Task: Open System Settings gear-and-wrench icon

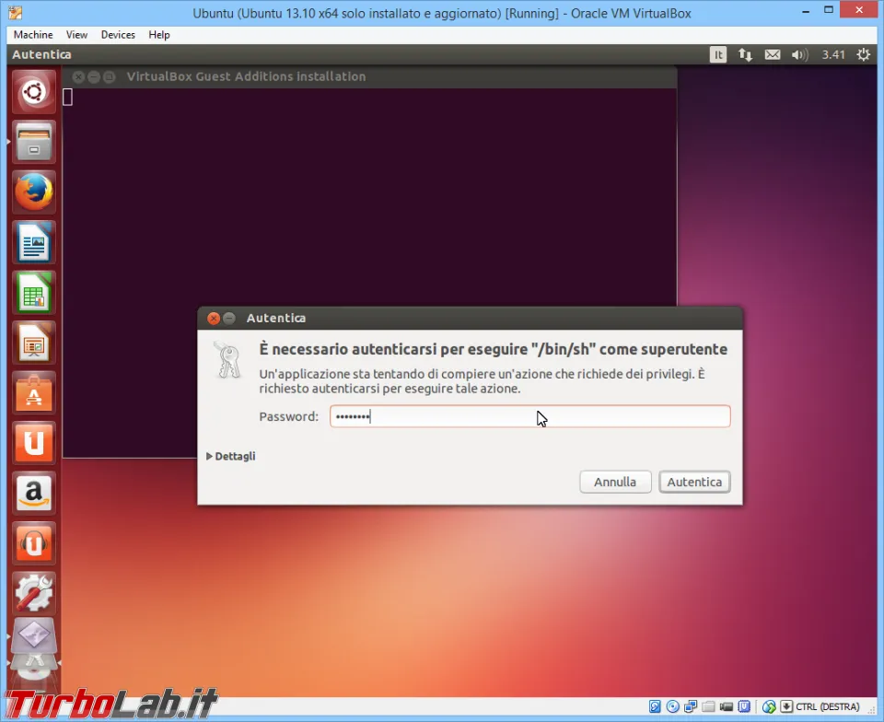Action: [34, 593]
